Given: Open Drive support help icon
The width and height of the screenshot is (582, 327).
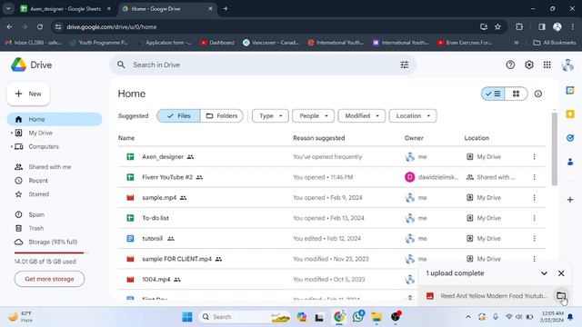Looking at the screenshot, I should 510,64.
